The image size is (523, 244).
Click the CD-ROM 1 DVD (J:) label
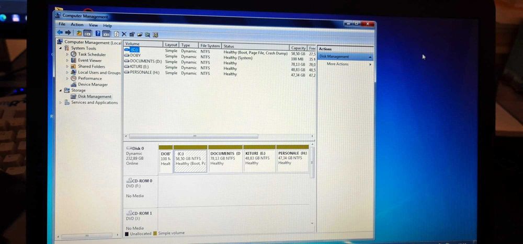(140, 220)
